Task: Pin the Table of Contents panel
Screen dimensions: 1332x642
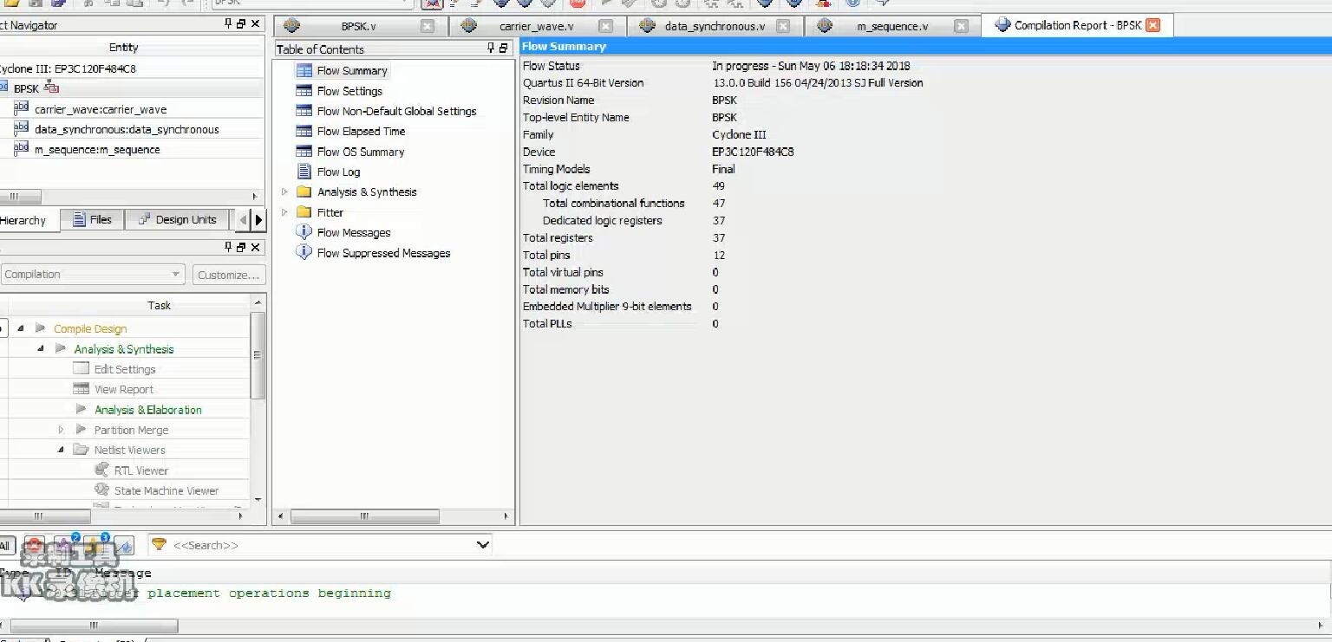Action: click(491, 49)
